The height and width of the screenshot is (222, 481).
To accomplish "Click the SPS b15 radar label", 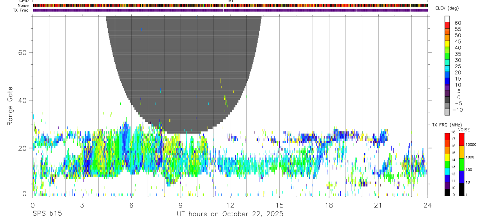I will point(47,214).
